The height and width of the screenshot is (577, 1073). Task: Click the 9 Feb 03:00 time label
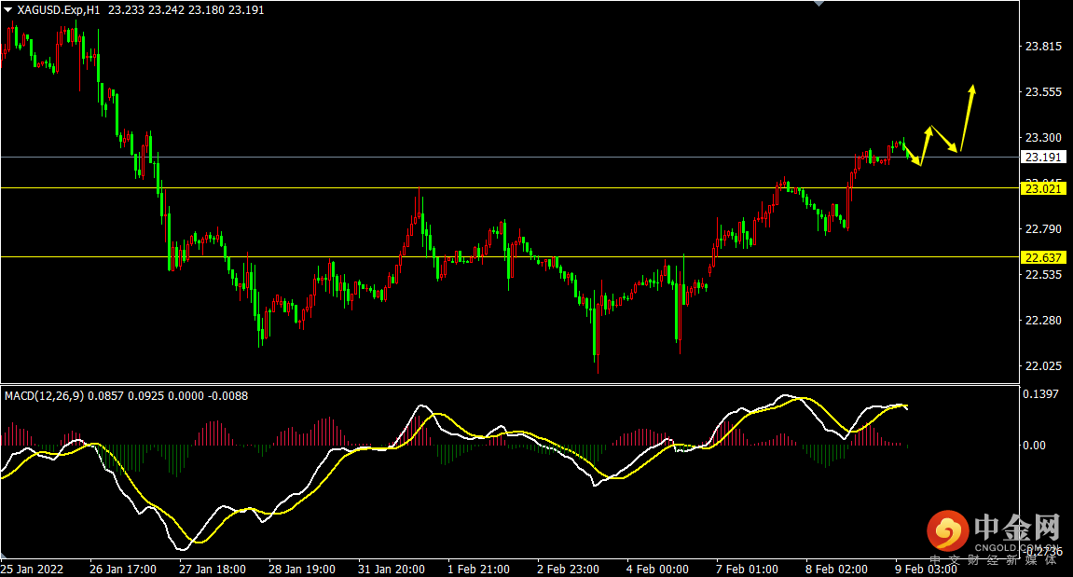click(925, 569)
